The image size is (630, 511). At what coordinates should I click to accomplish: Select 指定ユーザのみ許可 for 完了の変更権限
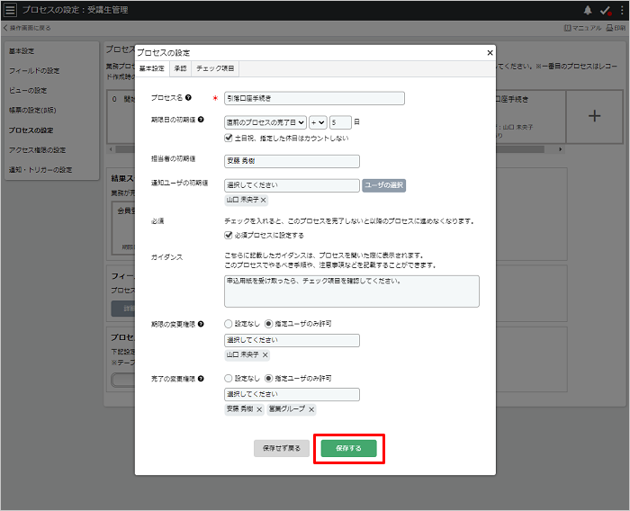269,378
